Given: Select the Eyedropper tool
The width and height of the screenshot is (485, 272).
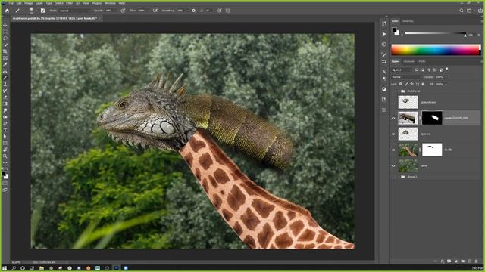Looking at the screenshot, I should coord(5,64).
